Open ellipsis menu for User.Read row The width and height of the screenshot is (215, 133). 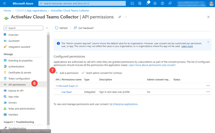tap(208, 92)
